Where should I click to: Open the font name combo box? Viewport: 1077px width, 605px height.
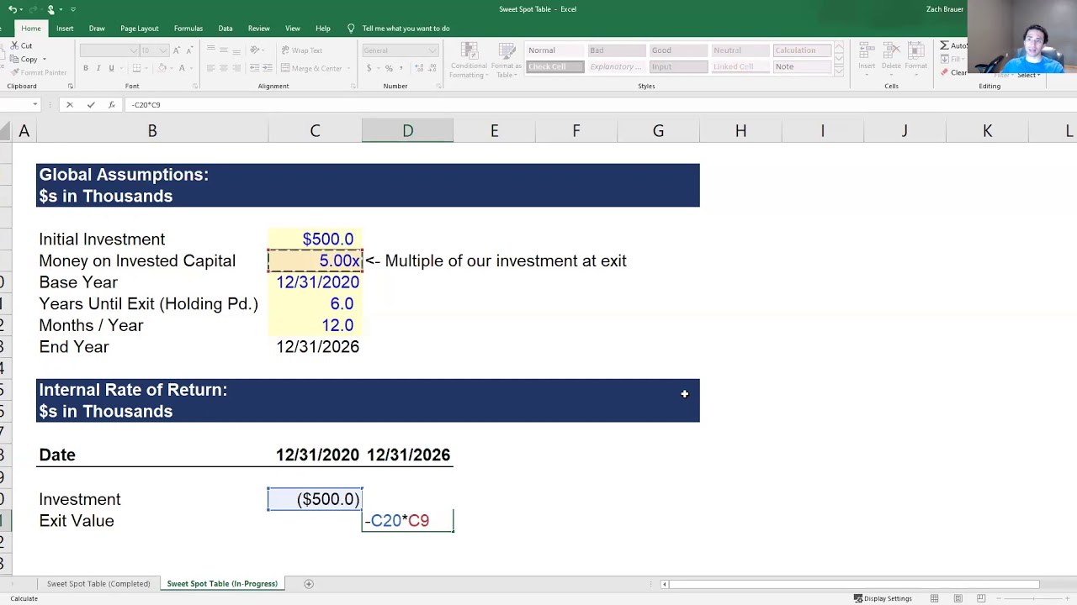[x=109, y=50]
